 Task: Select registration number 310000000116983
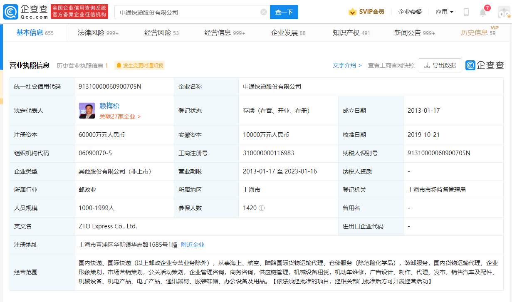pos(269,153)
